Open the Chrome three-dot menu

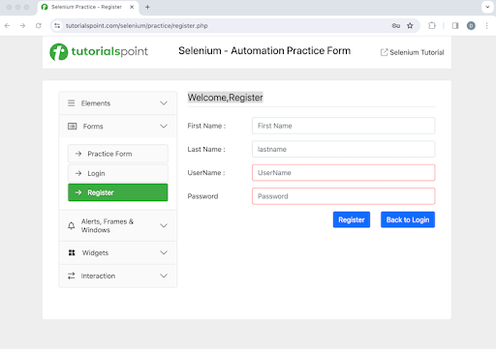[486, 25]
